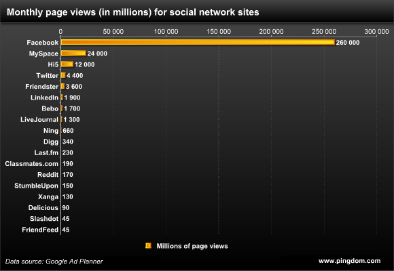Click the 'Last.fm' row label

click(46, 152)
